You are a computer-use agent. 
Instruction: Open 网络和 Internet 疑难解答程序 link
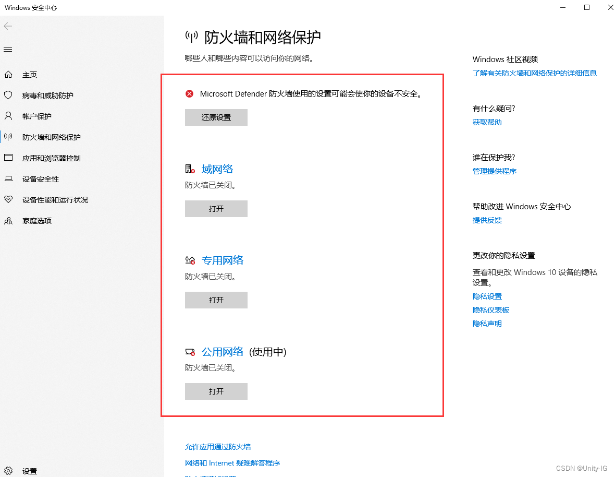[232, 463]
